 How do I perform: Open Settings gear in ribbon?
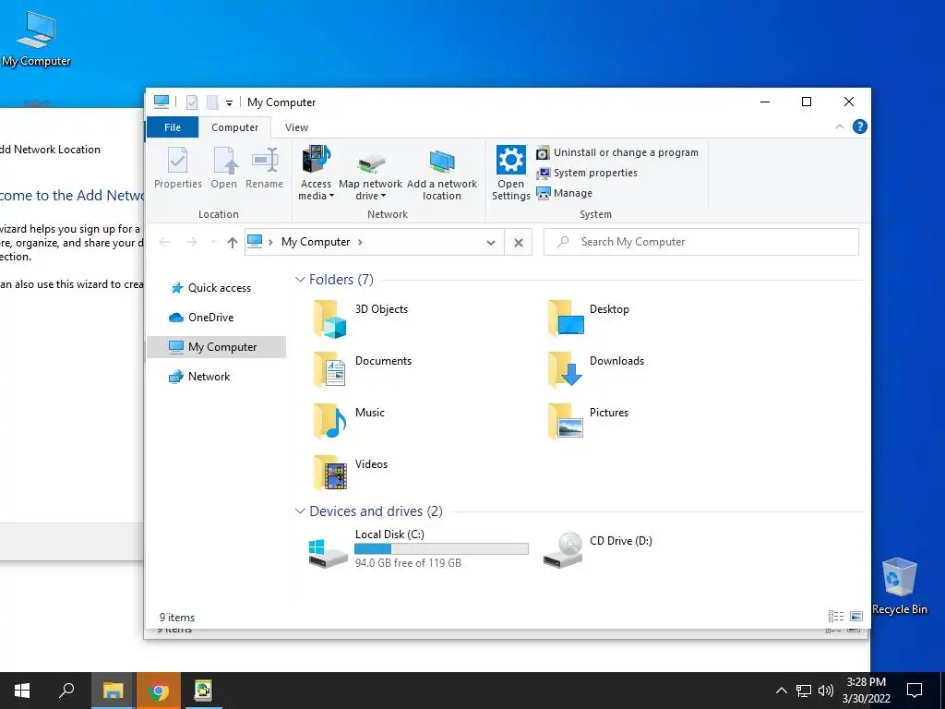click(510, 160)
